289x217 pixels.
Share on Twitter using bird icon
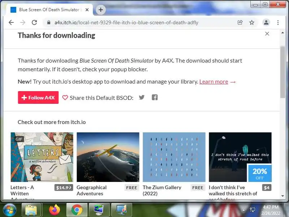[x=142, y=97]
